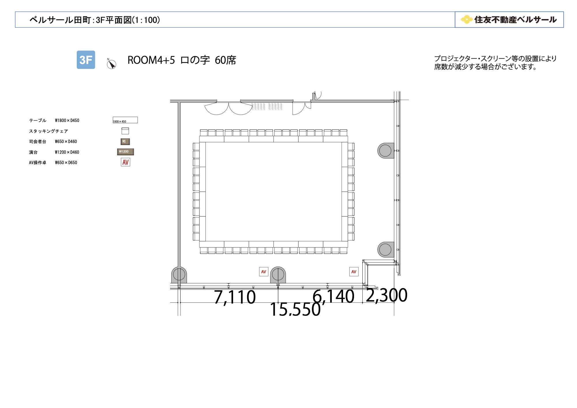Click the 住友不動産ベルサール brand text
This screenshot has width=577, height=408.
[515, 20]
